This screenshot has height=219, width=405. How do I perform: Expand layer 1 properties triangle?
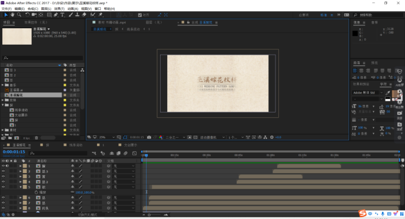[x=21, y=166]
